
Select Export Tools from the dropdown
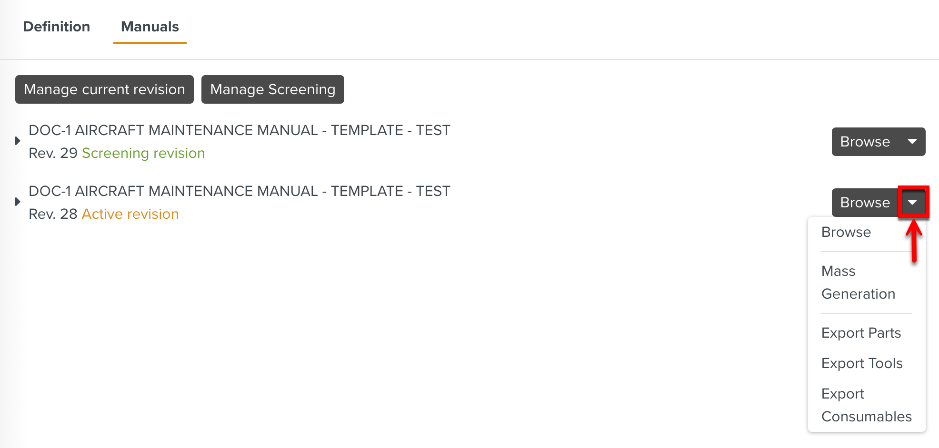click(862, 363)
